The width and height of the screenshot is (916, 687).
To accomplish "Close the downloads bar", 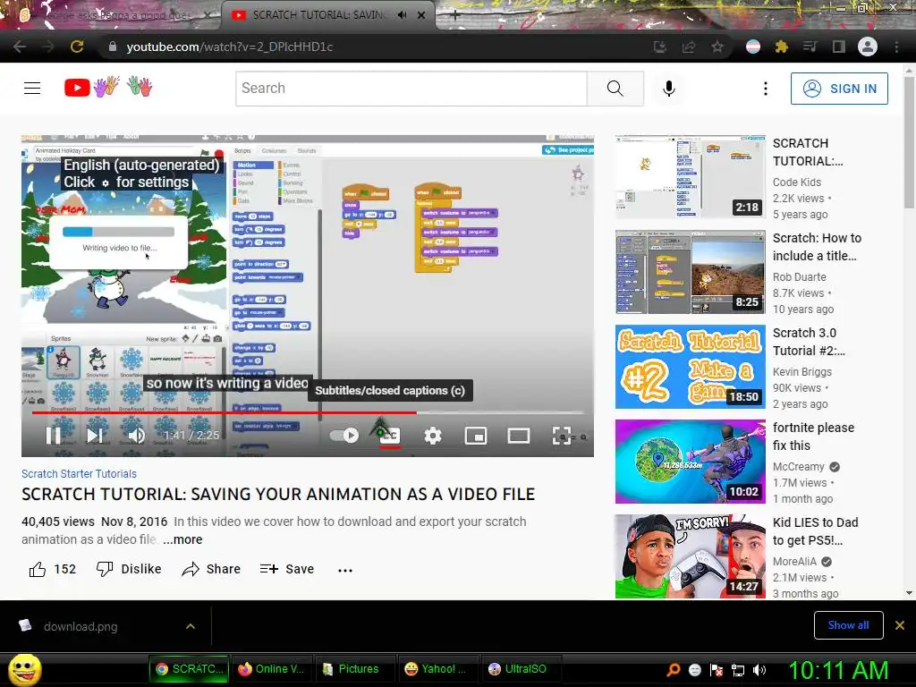I will tap(900, 625).
